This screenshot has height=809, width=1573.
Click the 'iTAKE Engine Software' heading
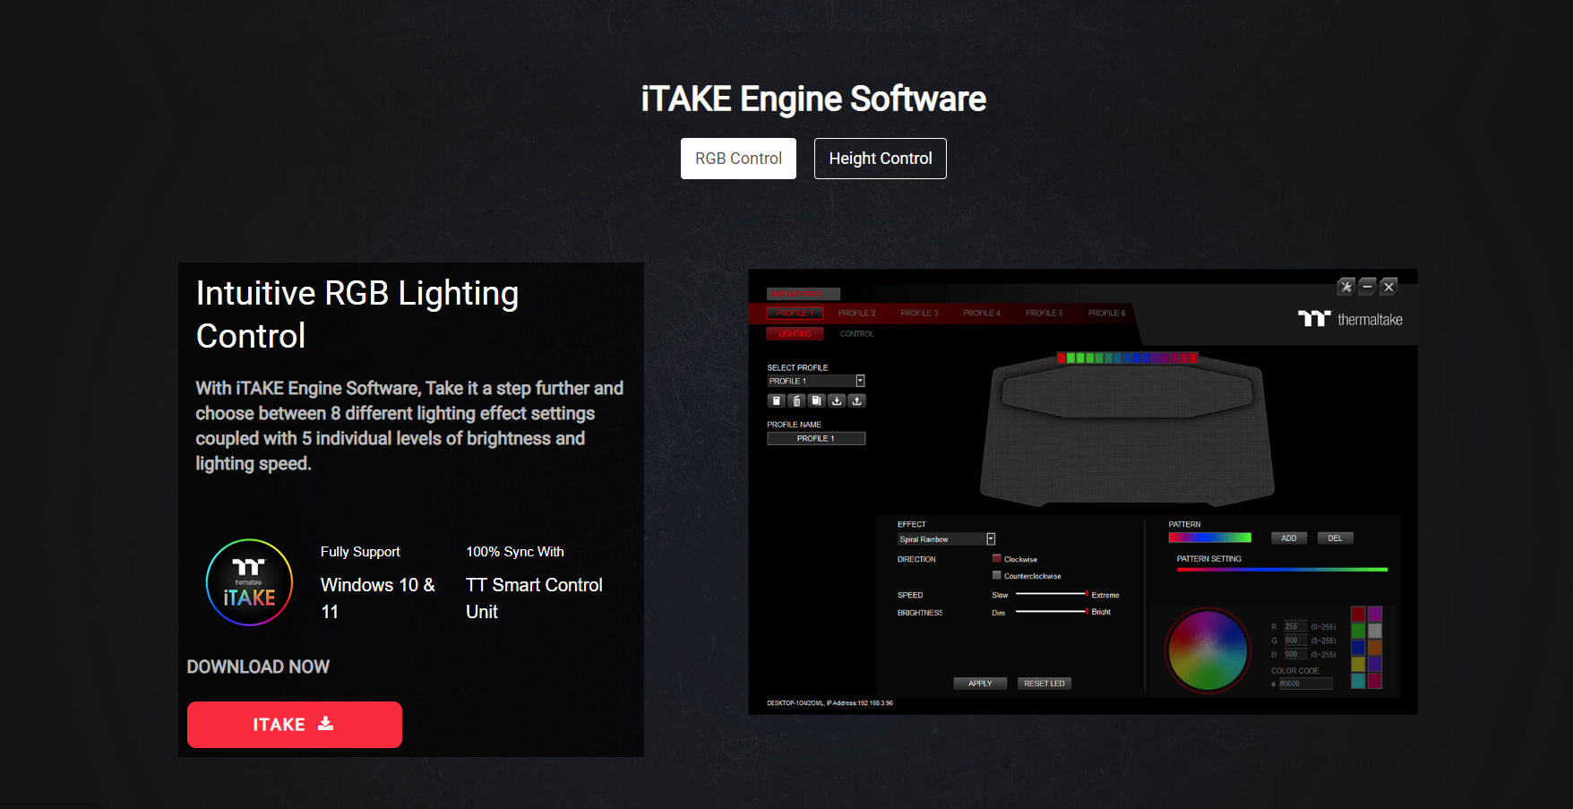click(813, 99)
